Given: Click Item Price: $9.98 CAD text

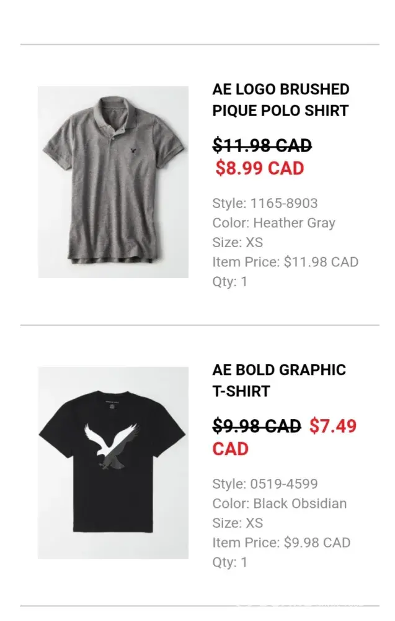Looking at the screenshot, I should point(281,543).
